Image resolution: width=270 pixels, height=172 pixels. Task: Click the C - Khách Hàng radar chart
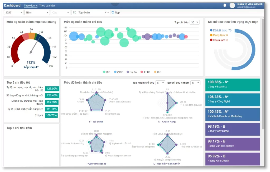pos(167,103)
